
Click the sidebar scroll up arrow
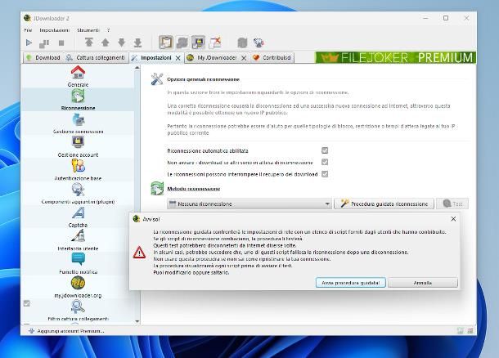point(137,67)
